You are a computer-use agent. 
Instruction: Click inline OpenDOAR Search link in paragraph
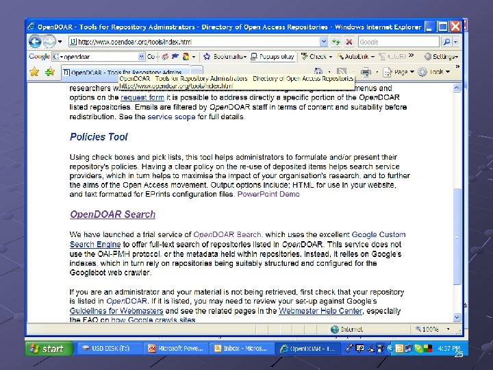227,235
